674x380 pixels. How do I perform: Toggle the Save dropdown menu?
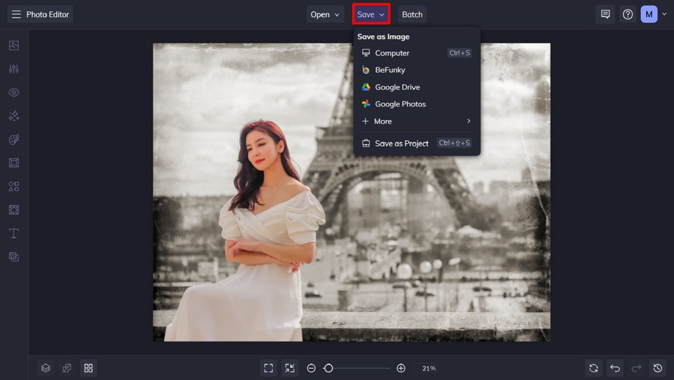[371, 14]
